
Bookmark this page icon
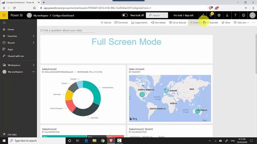click(x=35, y=8)
